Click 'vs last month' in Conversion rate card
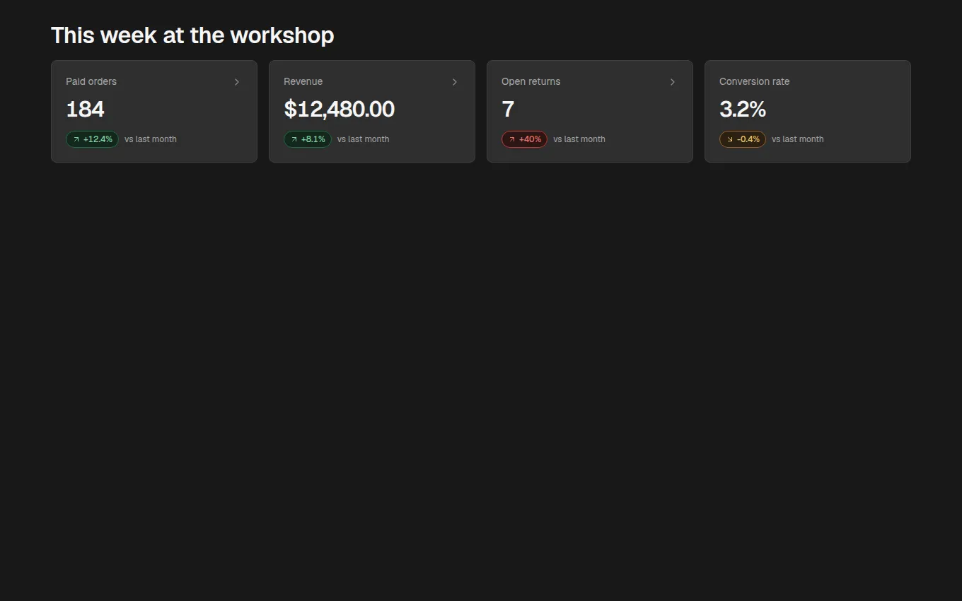 pos(798,139)
